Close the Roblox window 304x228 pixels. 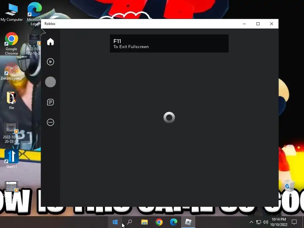[271, 24]
